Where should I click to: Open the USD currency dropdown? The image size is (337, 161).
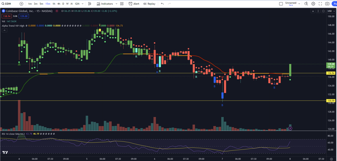point(331,11)
